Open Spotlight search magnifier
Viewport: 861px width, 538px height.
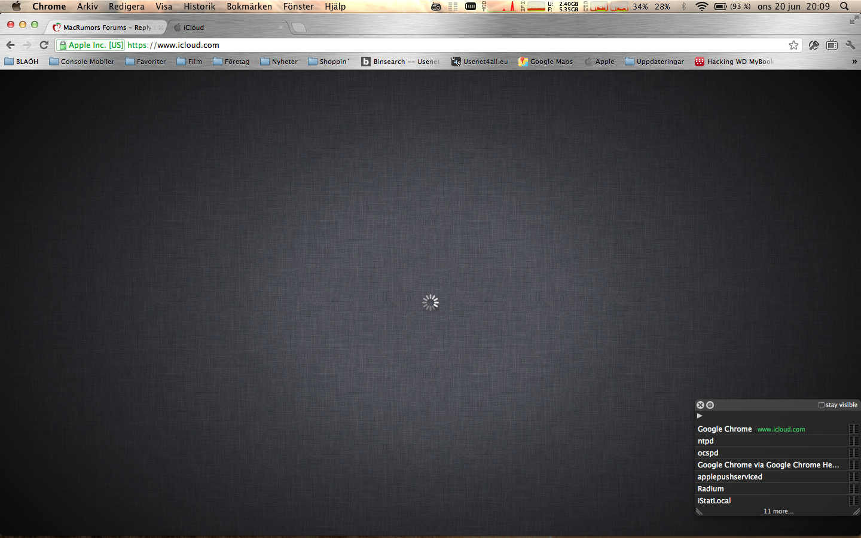coord(844,7)
